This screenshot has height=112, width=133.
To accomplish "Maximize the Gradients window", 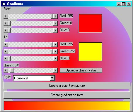I will [123, 4].
